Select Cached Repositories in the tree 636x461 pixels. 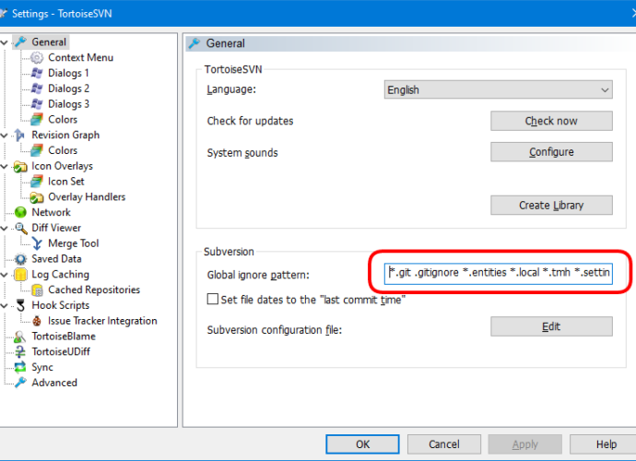93,290
